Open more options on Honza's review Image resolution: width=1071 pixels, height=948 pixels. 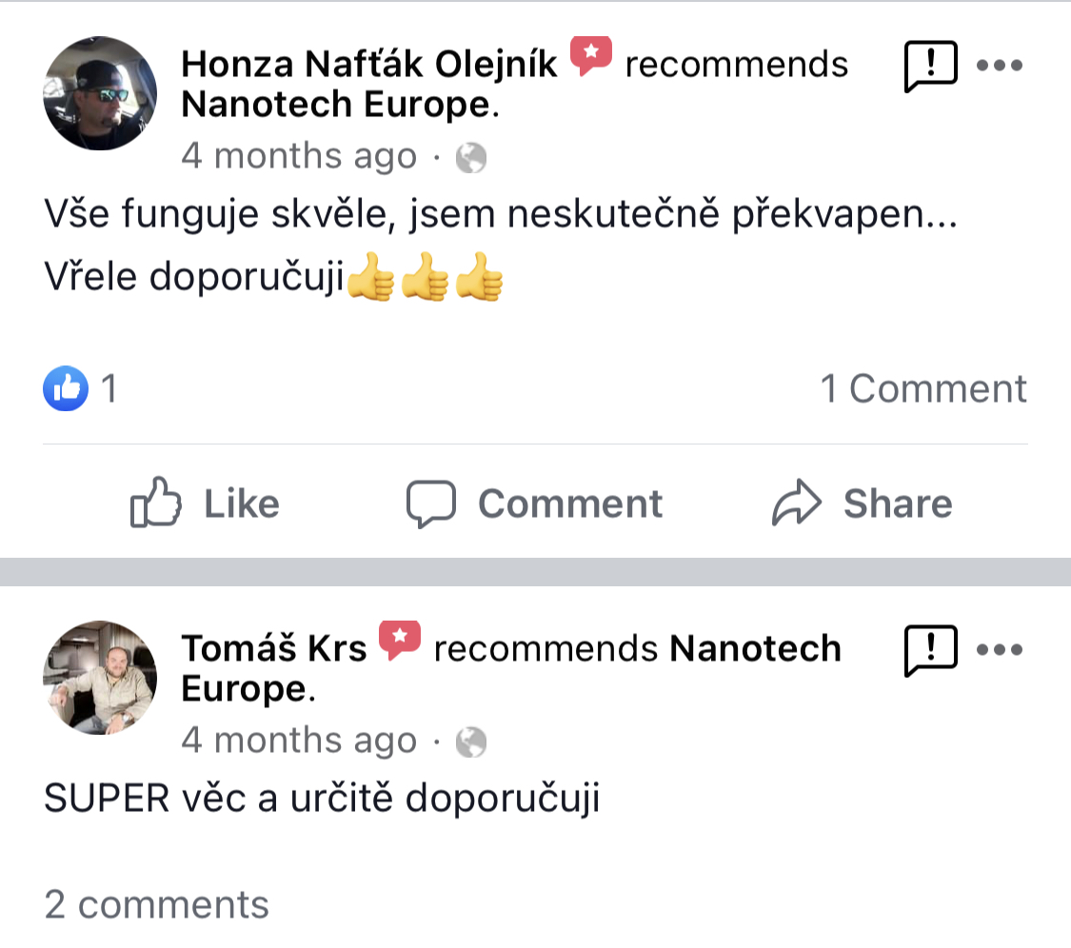1000,66
